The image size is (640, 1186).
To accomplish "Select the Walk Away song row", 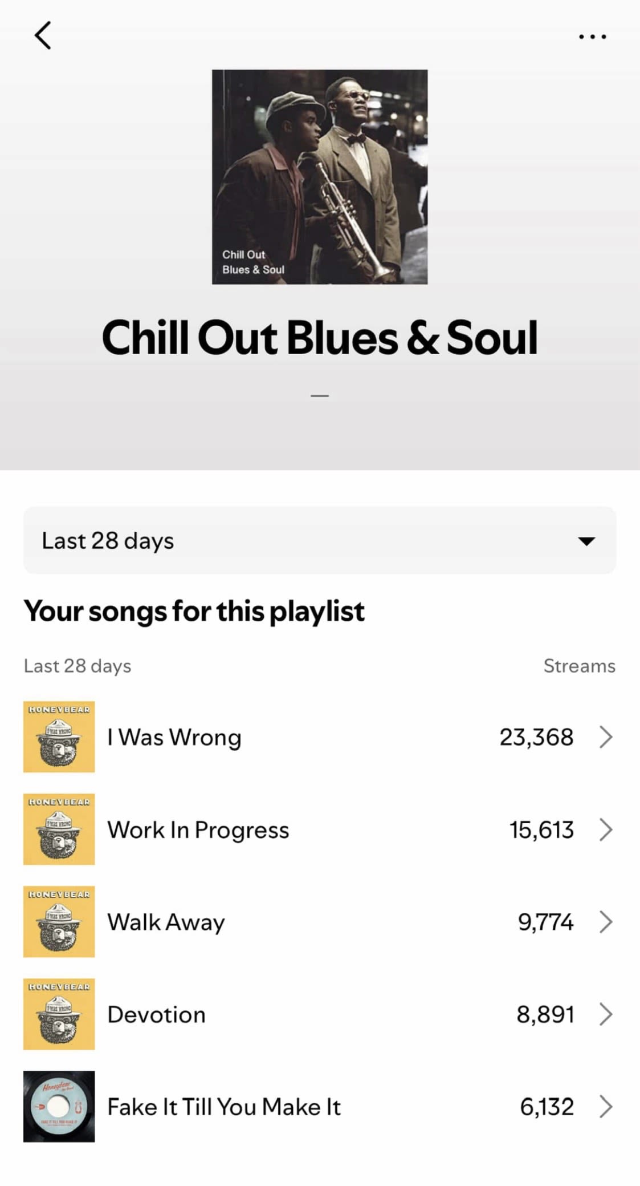I will point(320,922).
